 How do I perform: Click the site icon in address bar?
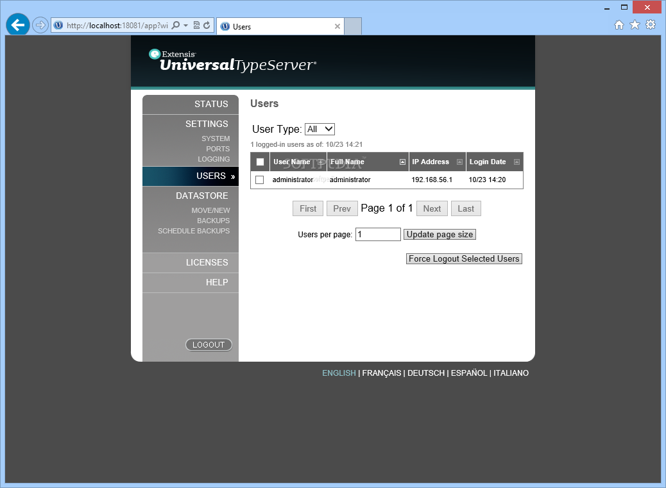[58, 26]
